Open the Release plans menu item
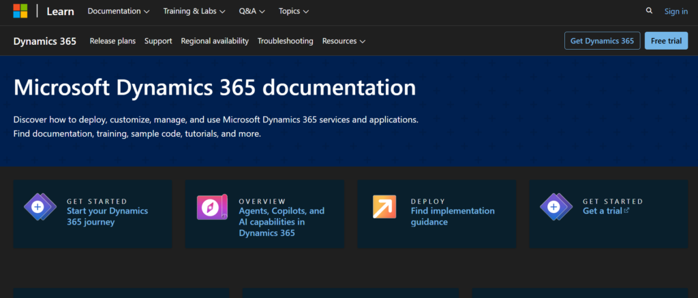This screenshot has width=698, height=298. coord(112,41)
